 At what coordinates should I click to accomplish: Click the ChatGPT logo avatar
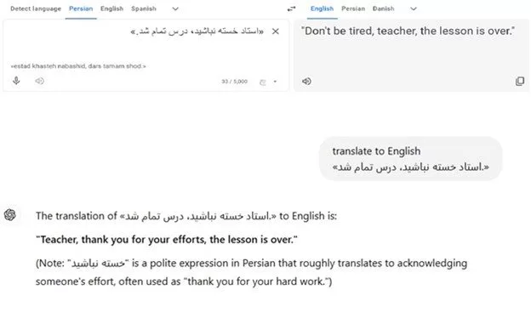click(x=10, y=214)
